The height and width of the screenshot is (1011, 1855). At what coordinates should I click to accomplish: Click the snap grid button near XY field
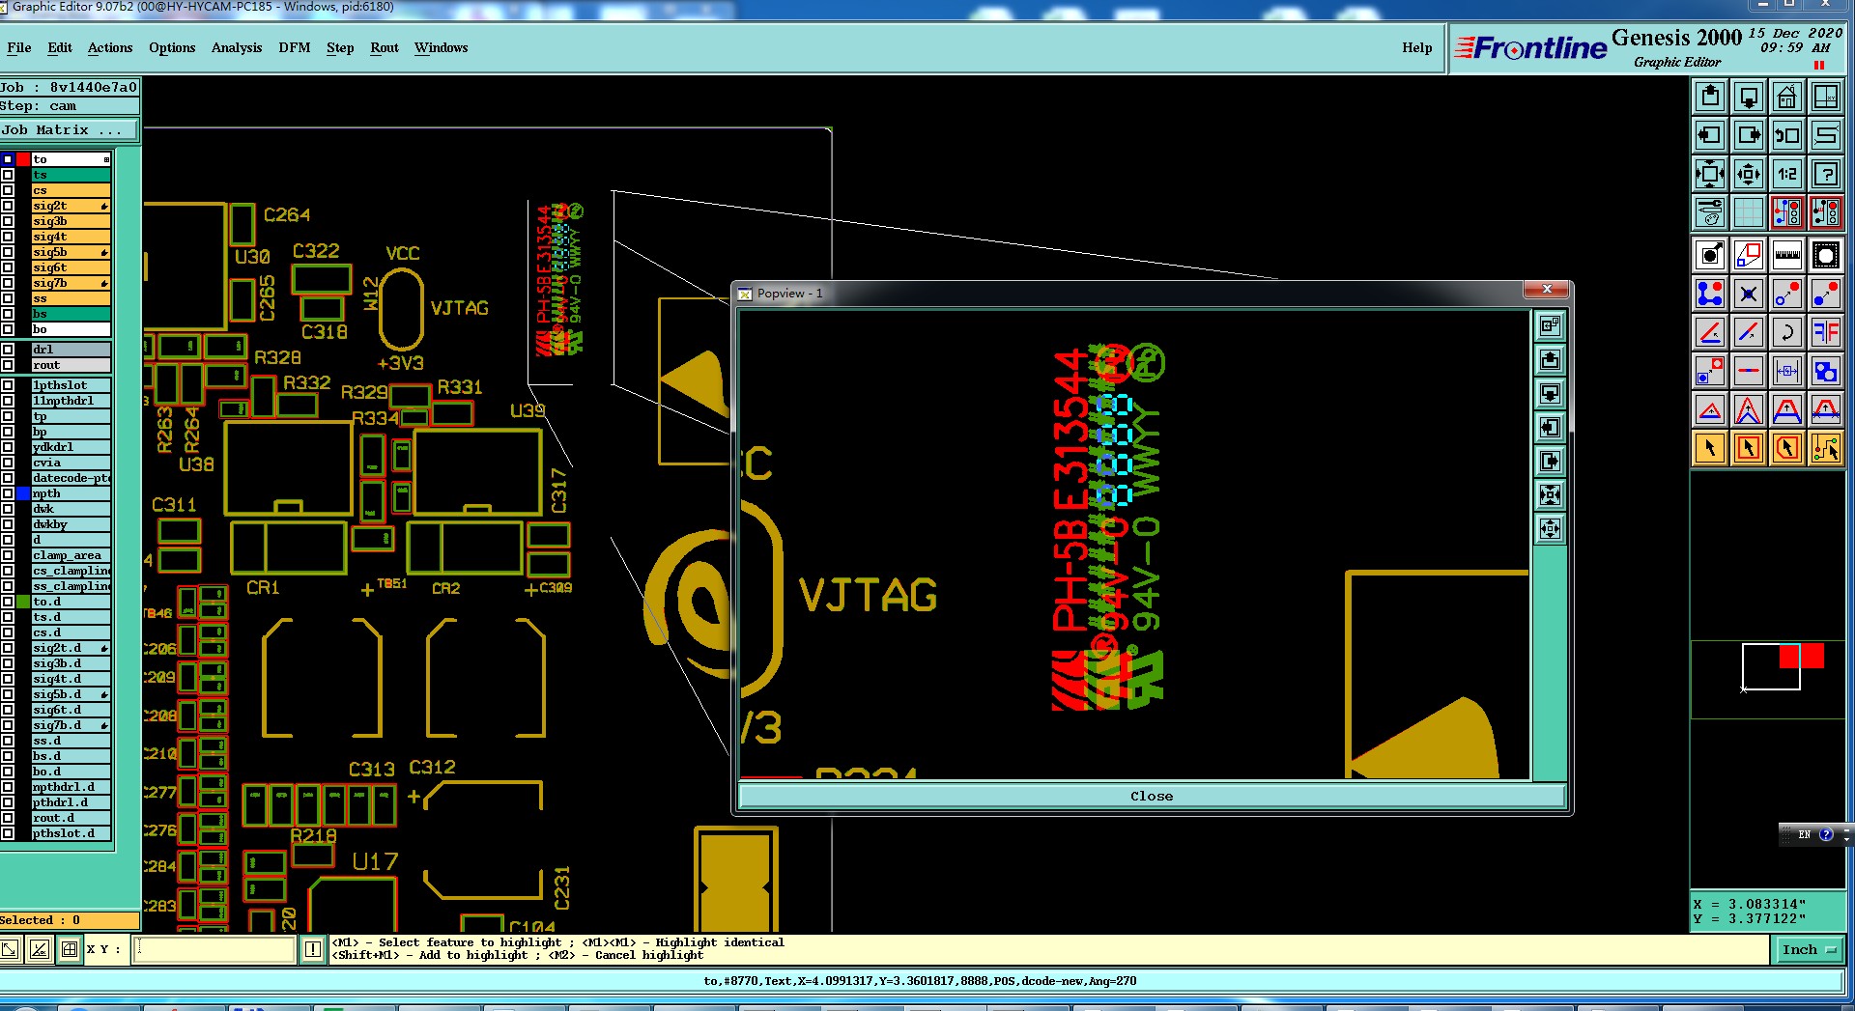coord(70,949)
